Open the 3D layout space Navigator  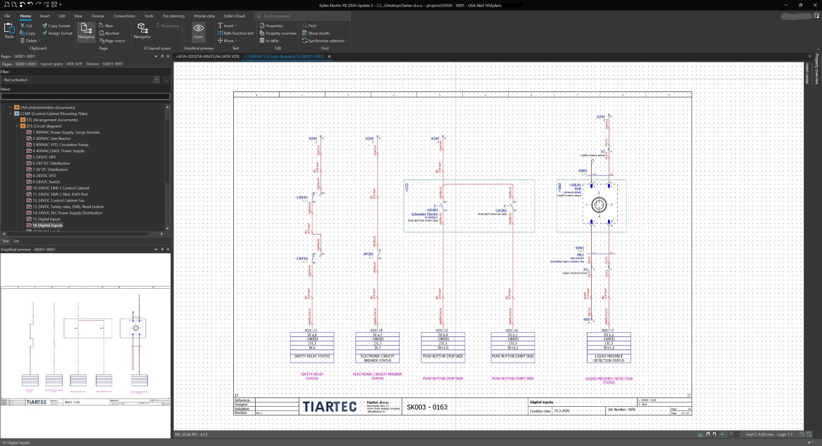(x=142, y=31)
